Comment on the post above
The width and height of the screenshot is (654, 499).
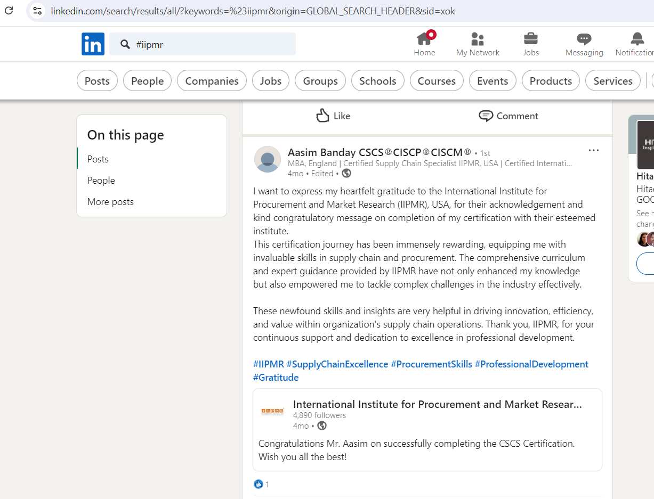(x=508, y=116)
